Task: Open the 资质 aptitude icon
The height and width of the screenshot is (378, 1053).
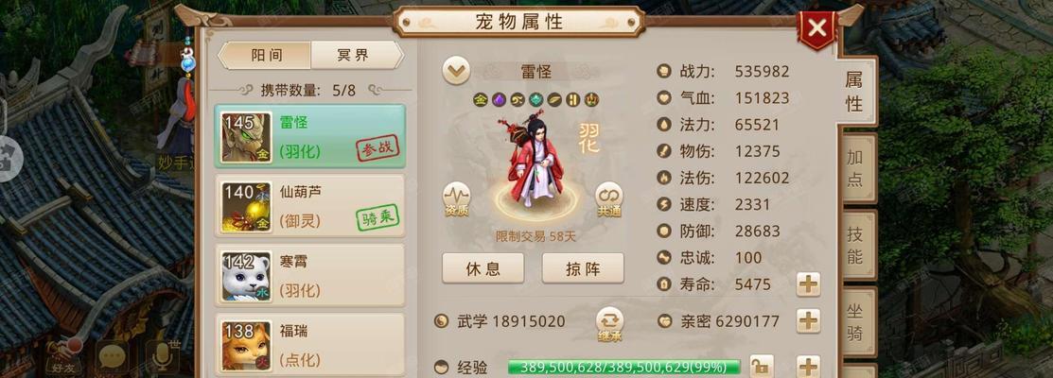Action: 457,199
